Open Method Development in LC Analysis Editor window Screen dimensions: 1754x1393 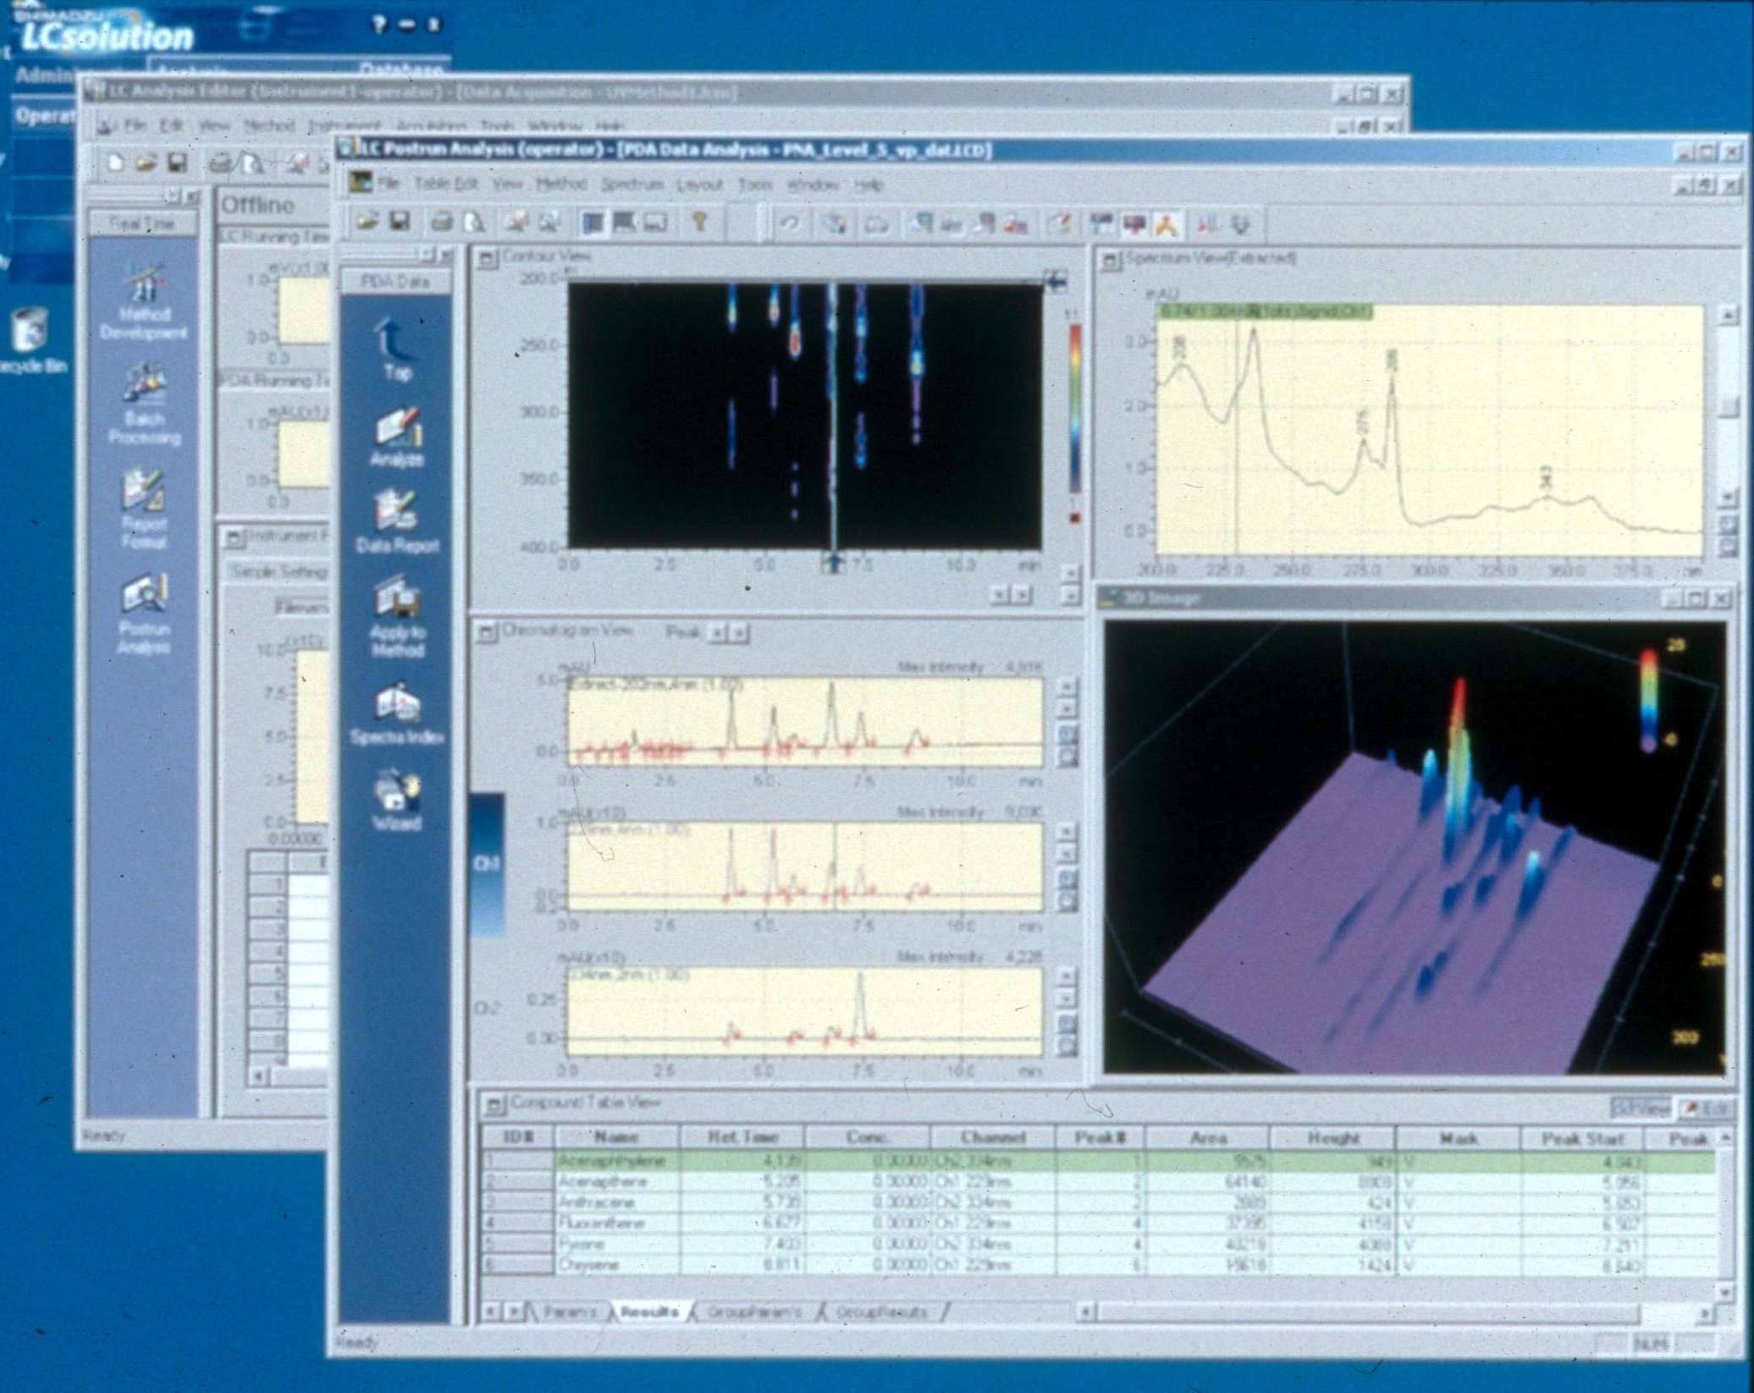point(144,301)
